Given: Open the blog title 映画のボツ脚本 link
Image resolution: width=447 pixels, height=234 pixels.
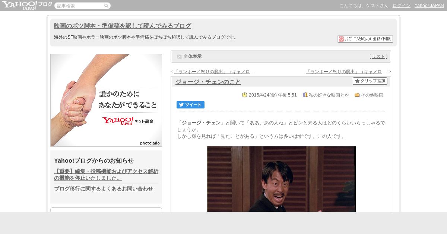Looking at the screenshot, I should (x=123, y=26).
